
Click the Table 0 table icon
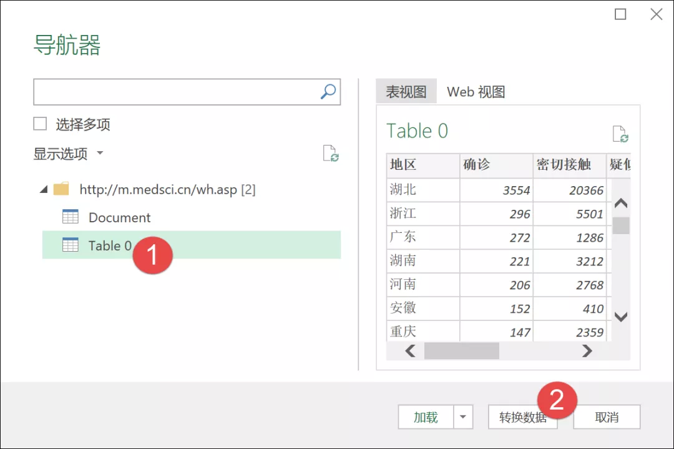pos(70,245)
